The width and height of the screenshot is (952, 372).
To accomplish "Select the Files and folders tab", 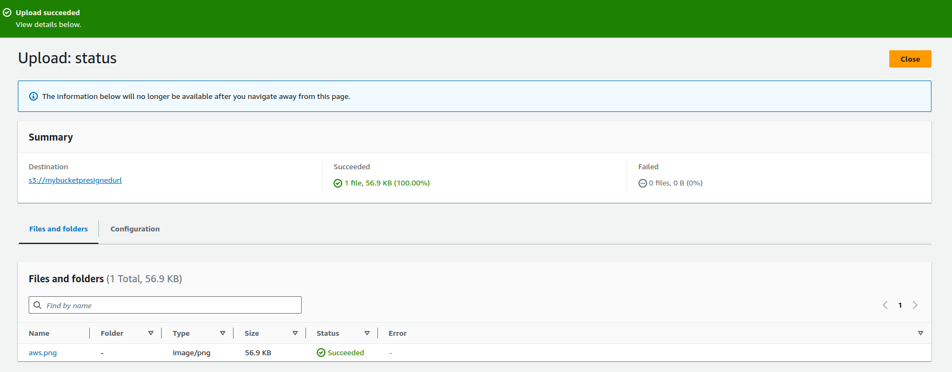I will [x=58, y=229].
